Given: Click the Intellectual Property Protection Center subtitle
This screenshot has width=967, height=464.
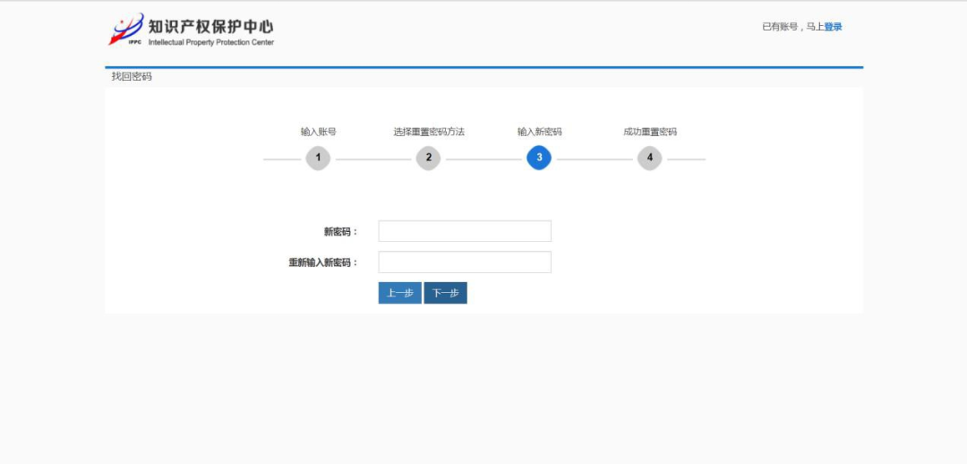Looking at the screenshot, I should coord(211,43).
